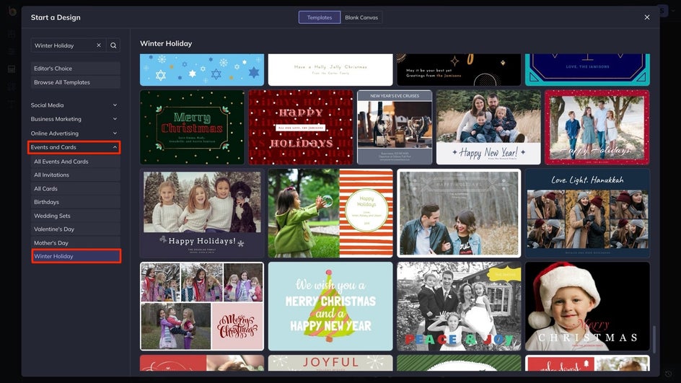Viewport: 681px width, 383px height.
Task: Choose the black and gold best-year greetings template
Action: (x=459, y=69)
